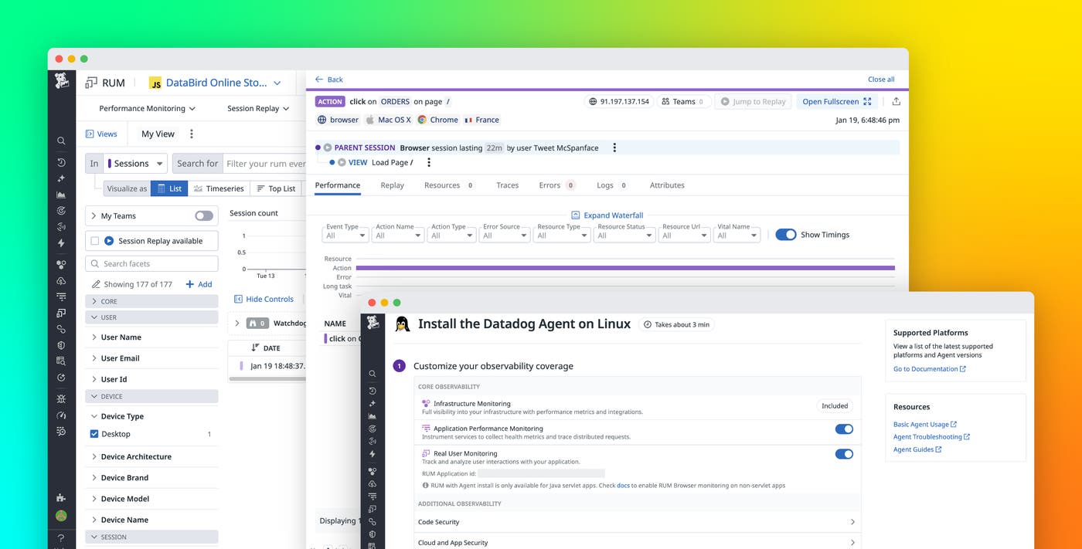Click the Views icon button
The width and height of the screenshot is (1082, 549).
(x=101, y=134)
